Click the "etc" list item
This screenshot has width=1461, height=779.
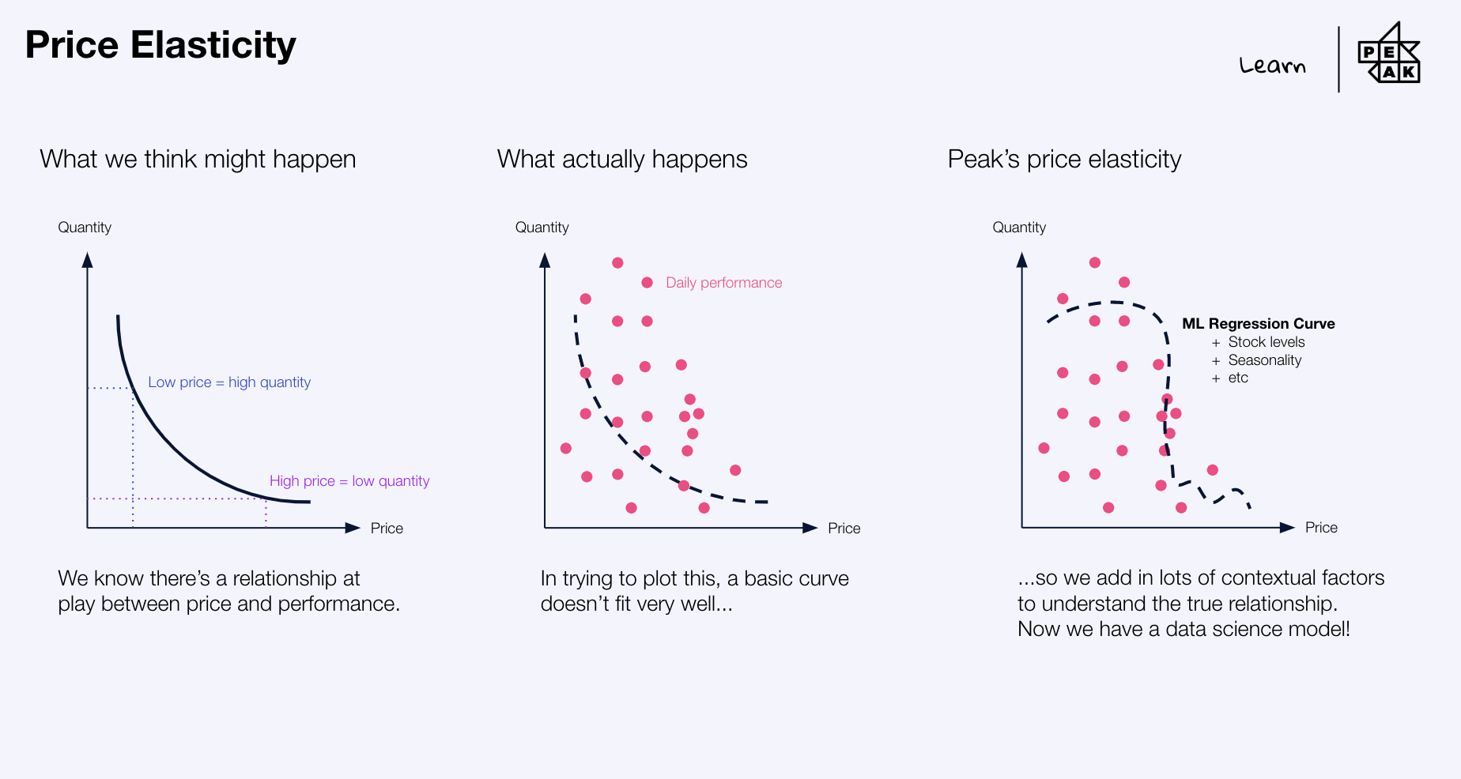pos(1238,378)
